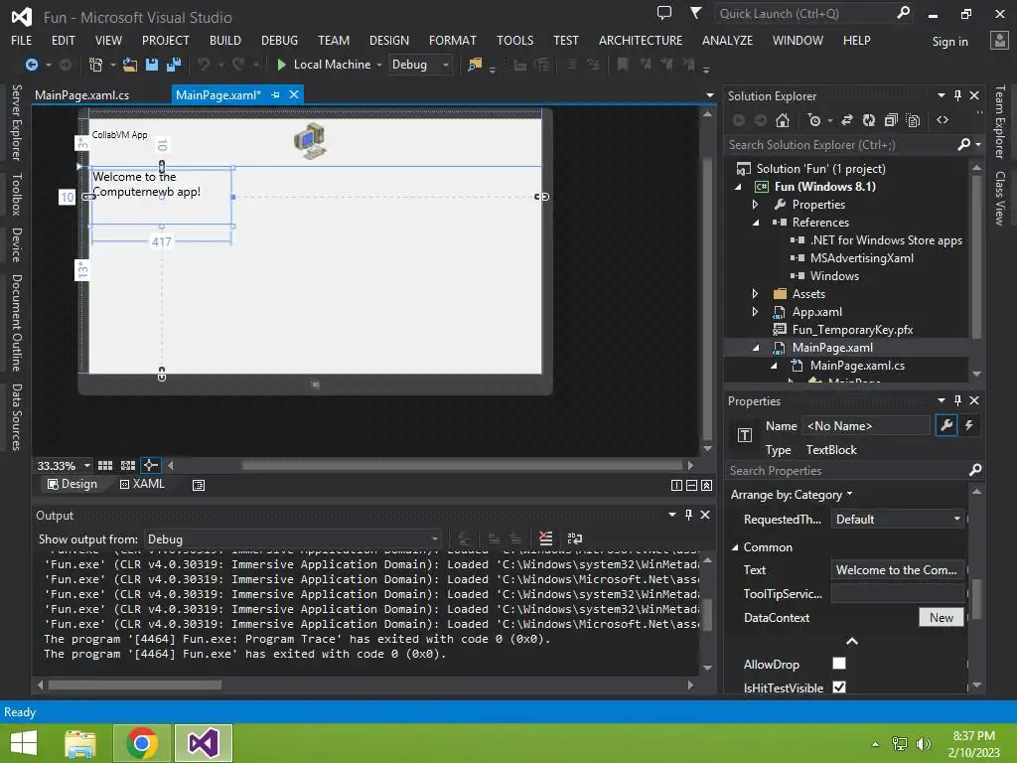The height and width of the screenshot is (763, 1017).
Task: Toggle the AllowDrop checkbox
Action: (x=839, y=663)
